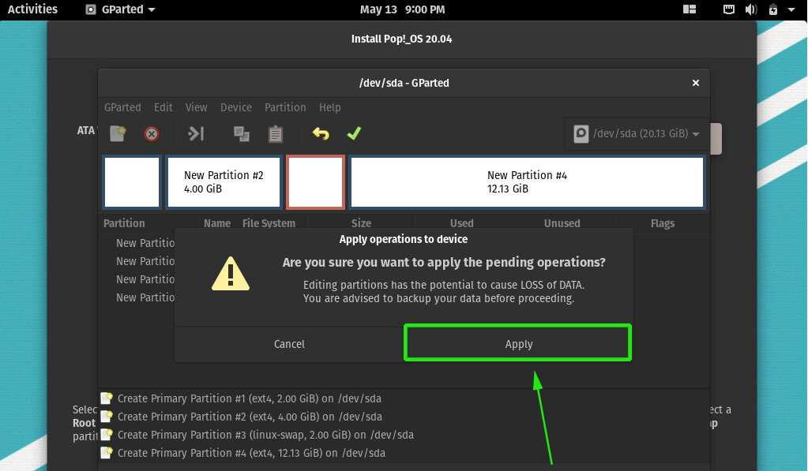Open the Device menu
Viewport: 808px width, 471px height.
pyautogui.click(x=236, y=107)
